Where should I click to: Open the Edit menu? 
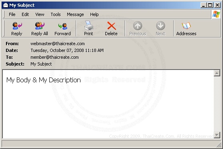[25, 14]
